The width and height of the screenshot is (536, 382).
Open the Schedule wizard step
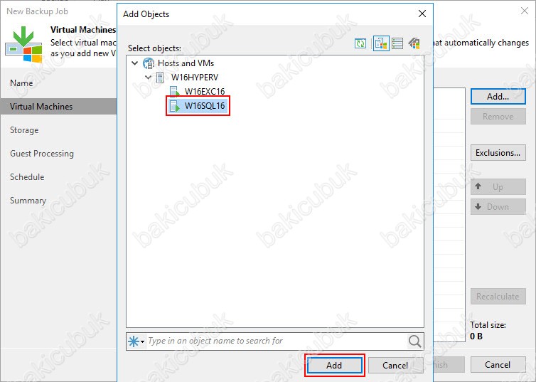tap(27, 177)
